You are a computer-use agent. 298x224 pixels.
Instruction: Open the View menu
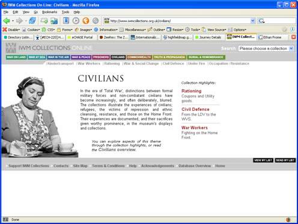click(26, 12)
